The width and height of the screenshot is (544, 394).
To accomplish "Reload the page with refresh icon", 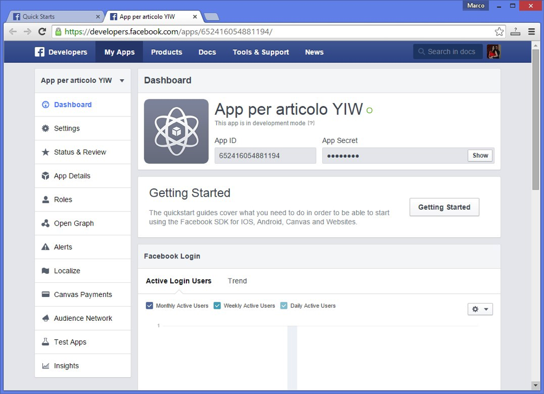I will [x=42, y=31].
